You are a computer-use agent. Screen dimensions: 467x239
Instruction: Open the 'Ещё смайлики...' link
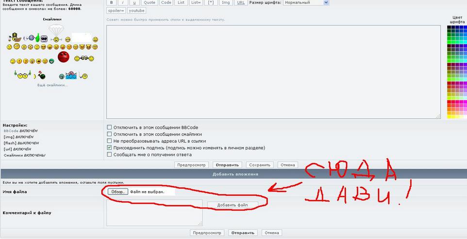click(52, 85)
